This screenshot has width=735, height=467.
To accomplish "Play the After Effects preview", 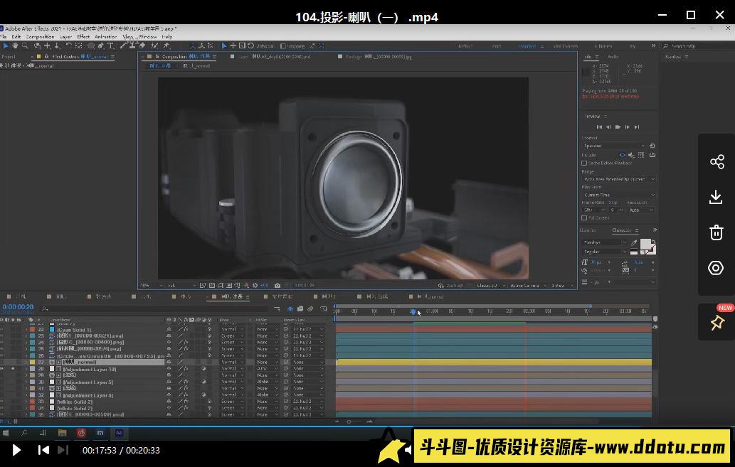I will pyautogui.click(x=618, y=127).
